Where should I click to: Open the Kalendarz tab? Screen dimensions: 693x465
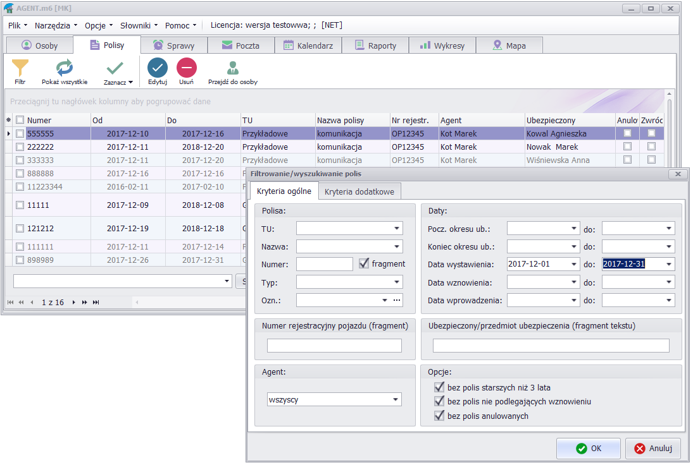tap(308, 45)
